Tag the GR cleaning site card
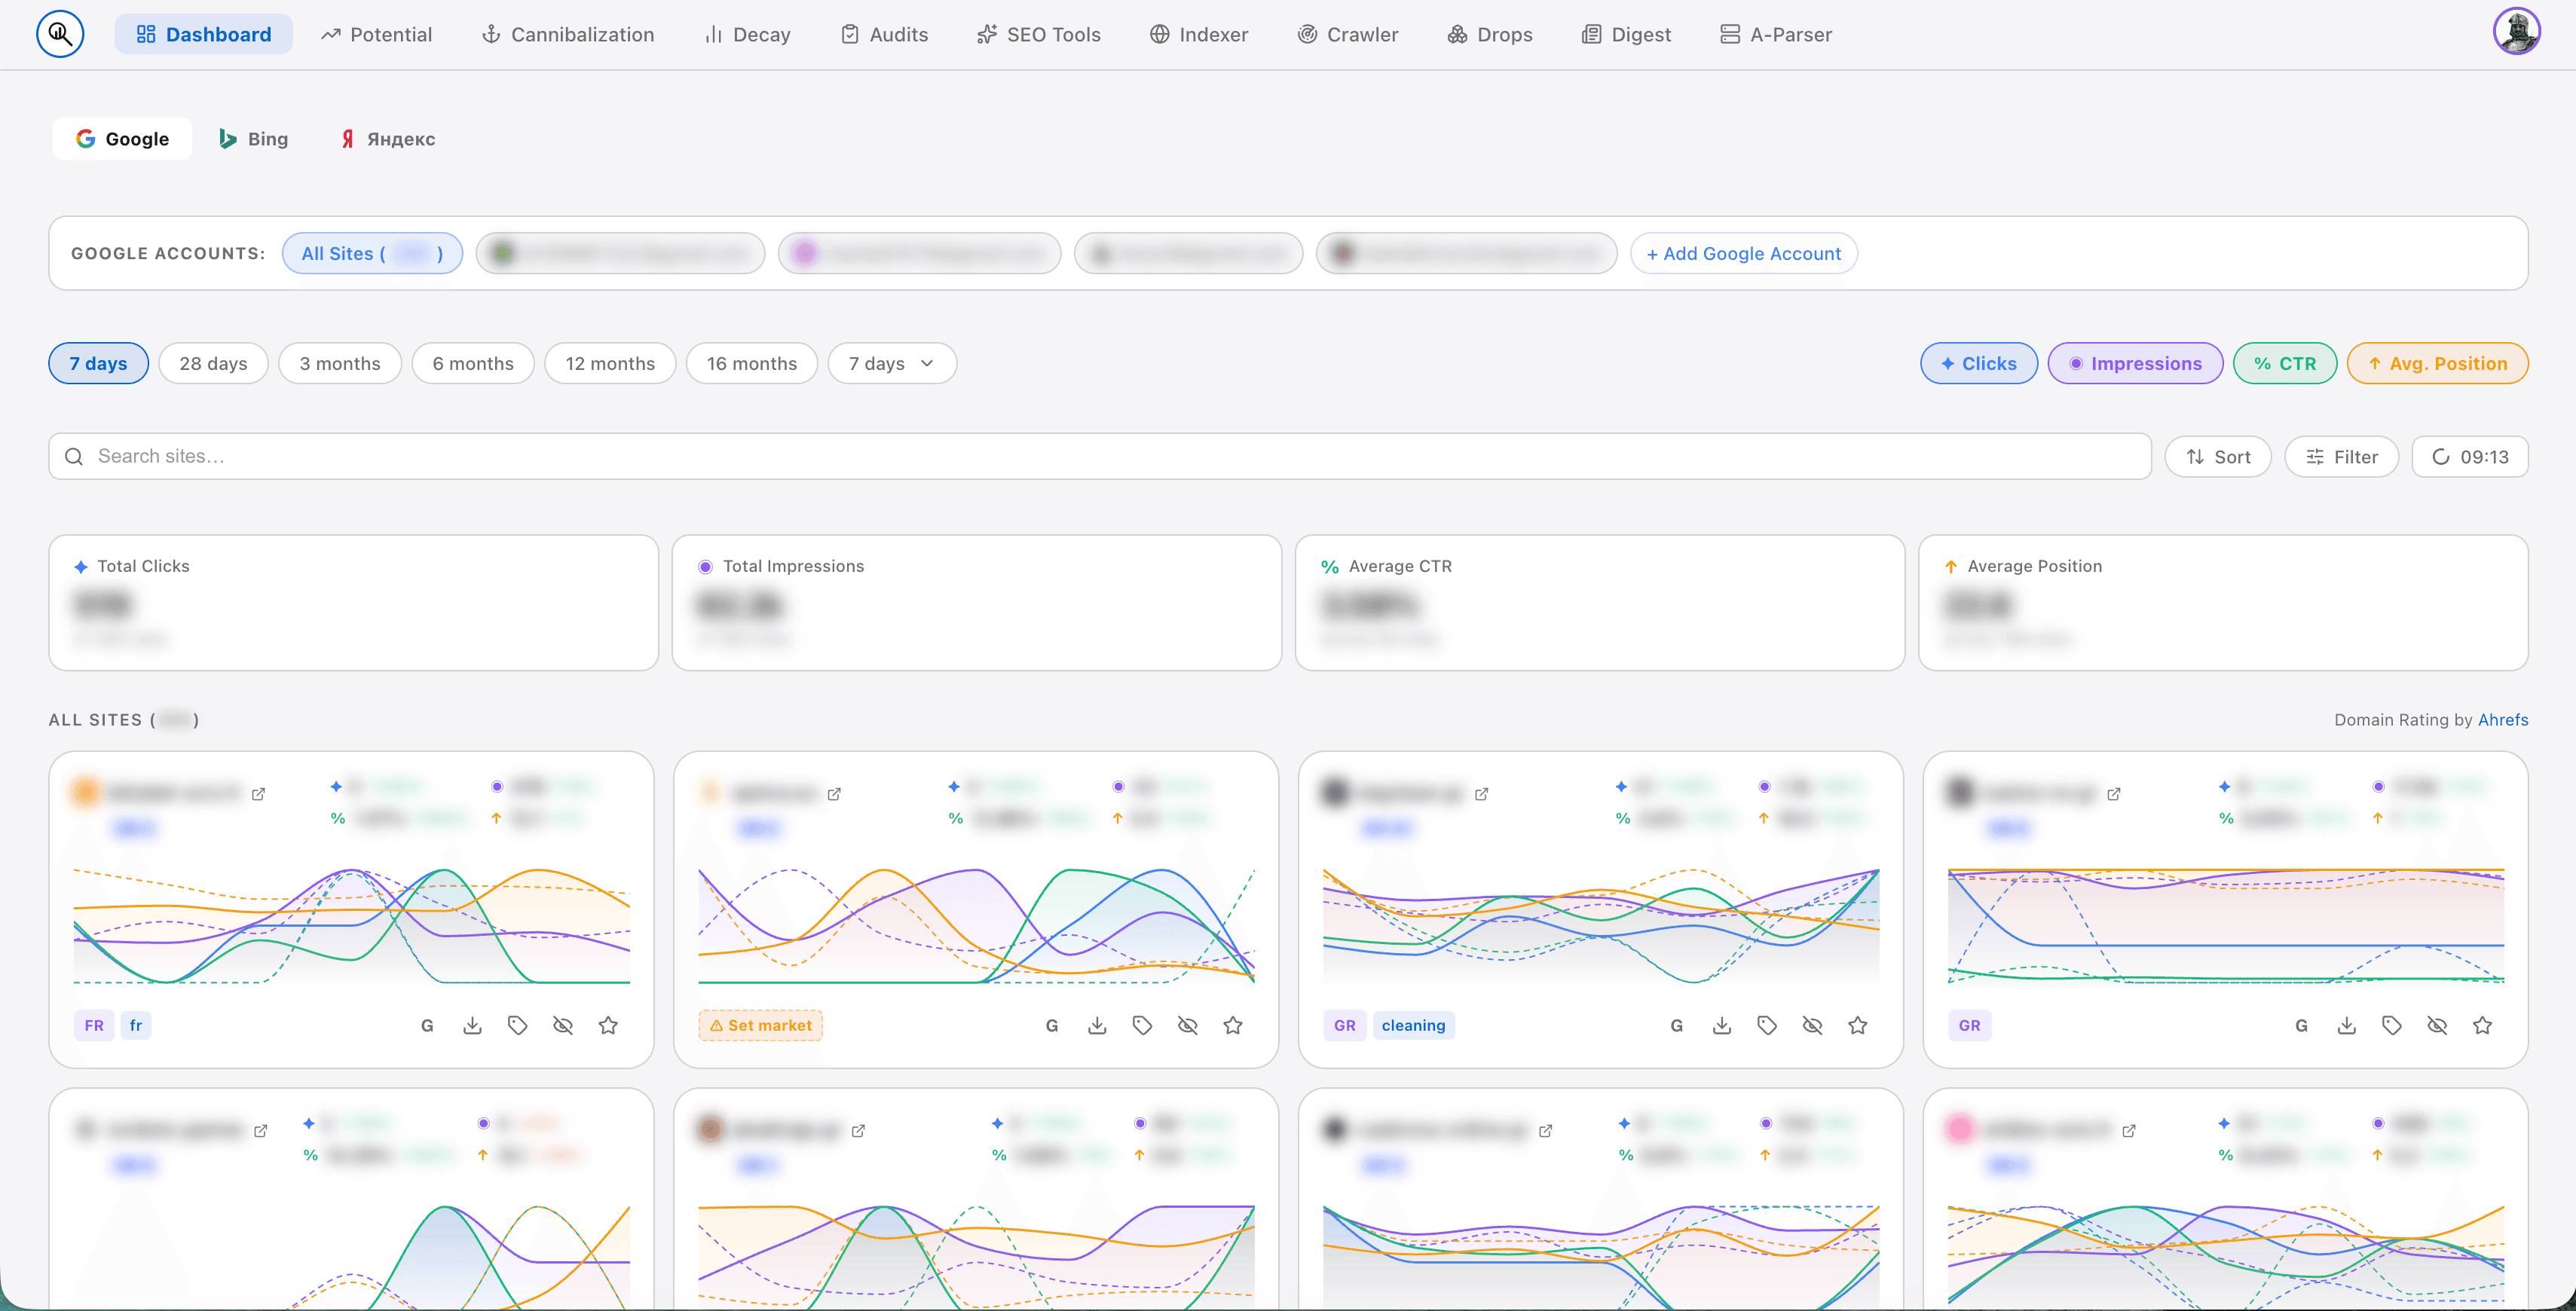The width and height of the screenshot is (2576, 1311). point(1767,1025)
